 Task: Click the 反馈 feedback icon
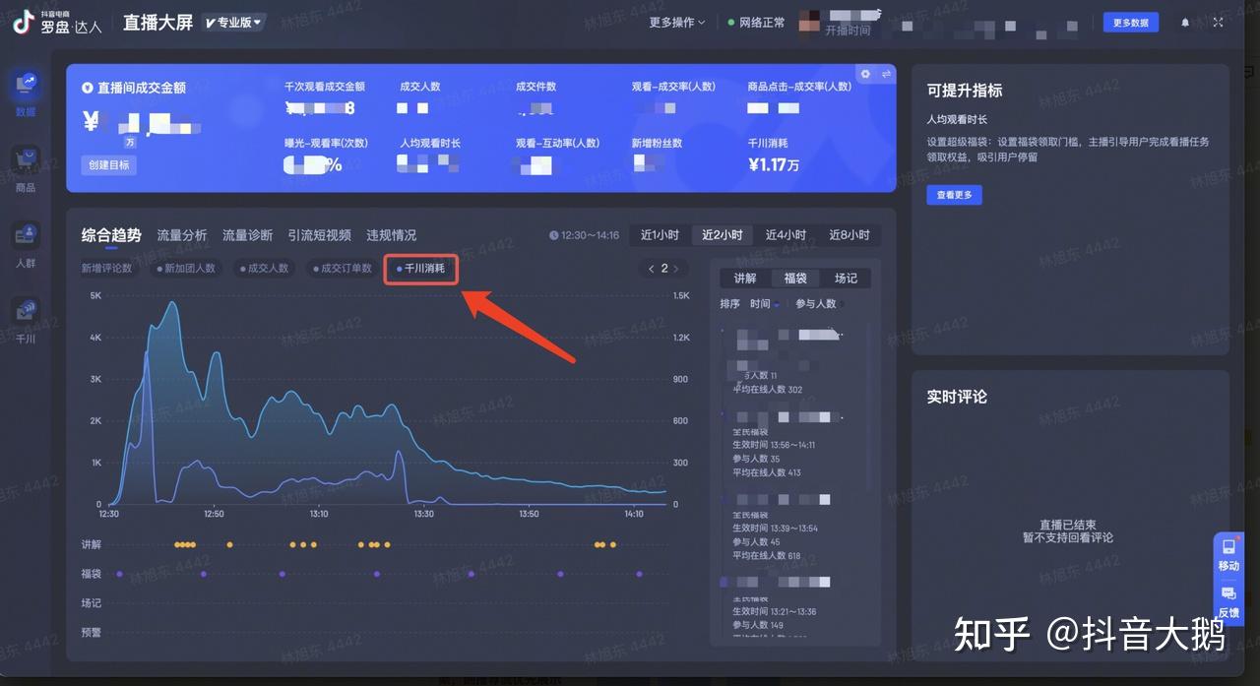coord(1228,601)
